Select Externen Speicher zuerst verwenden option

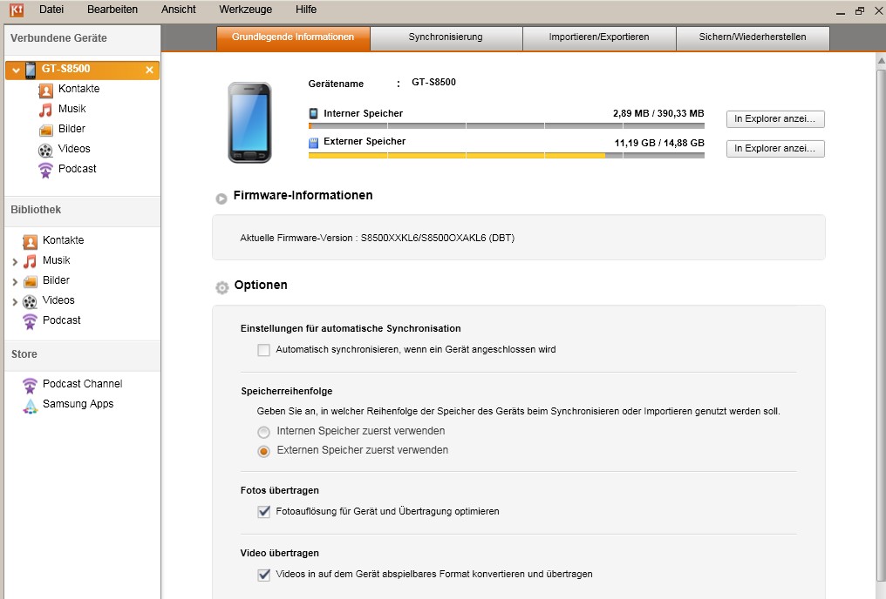click(263, 451)
